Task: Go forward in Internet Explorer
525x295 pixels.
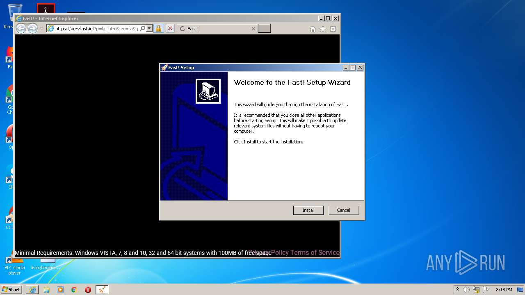Action: (32, 29)
